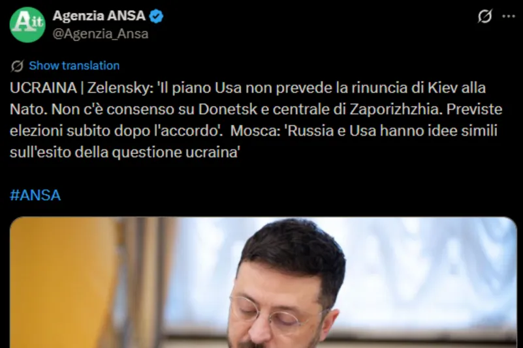Click the Grok icon left of Show translation
Image resolution: width=523 pixels, height=348 pixels.
pos(17,66)
